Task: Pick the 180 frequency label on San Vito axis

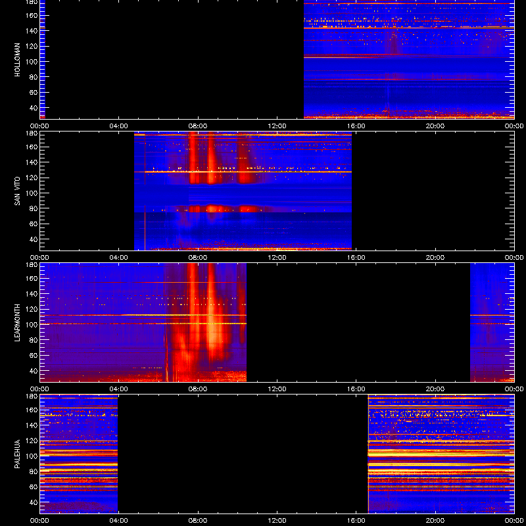Action: (x=33, y=133)
